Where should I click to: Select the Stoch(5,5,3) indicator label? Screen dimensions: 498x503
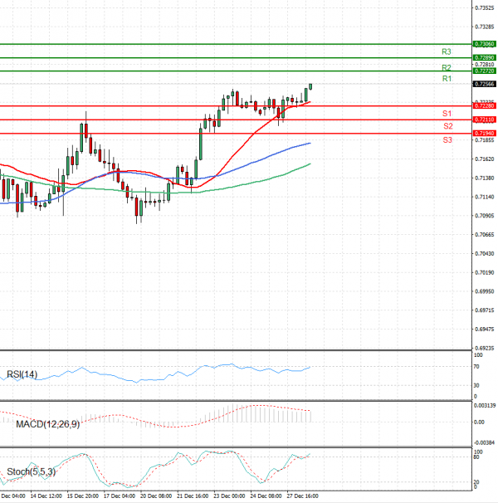[29, 472]
